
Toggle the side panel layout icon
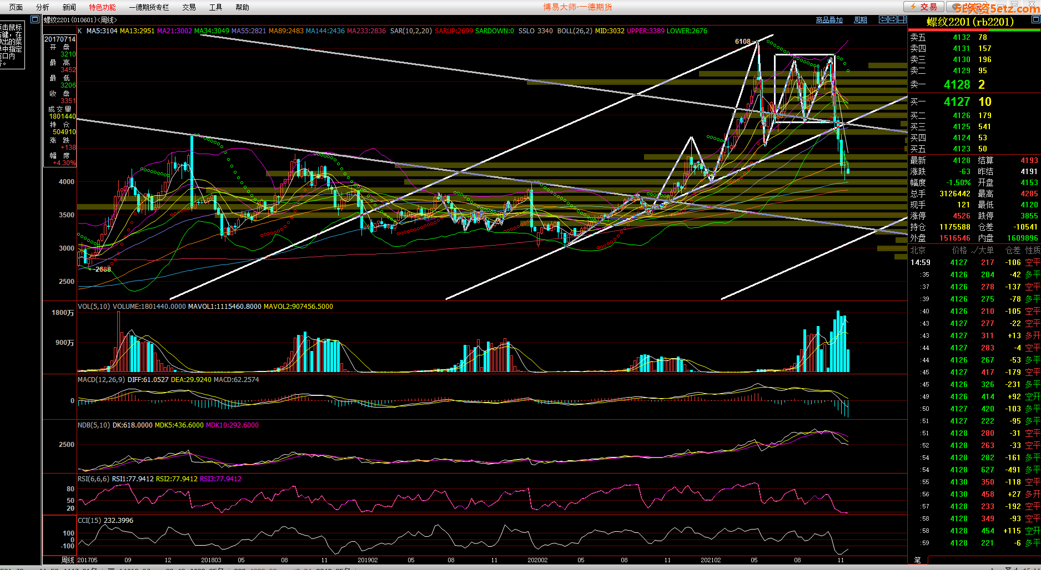902,19
